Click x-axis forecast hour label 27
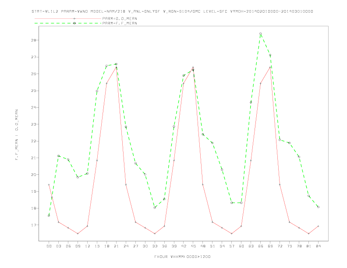Viewport: 347px width, 268px height. pos(135,246)
